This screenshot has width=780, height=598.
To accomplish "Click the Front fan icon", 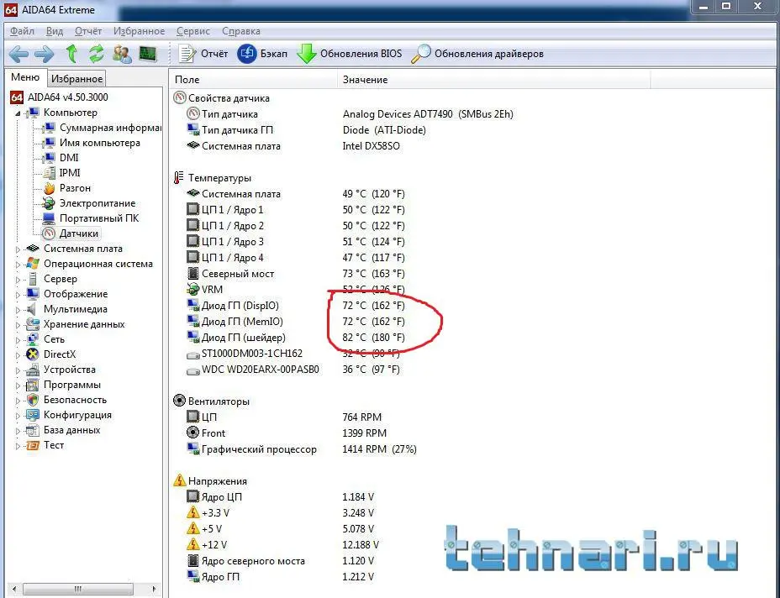I will pyautogui.click(x=192, y=433).
